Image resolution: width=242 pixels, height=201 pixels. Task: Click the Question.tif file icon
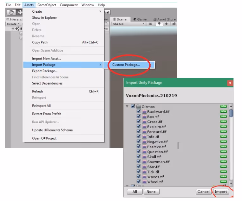click(144, 152)
